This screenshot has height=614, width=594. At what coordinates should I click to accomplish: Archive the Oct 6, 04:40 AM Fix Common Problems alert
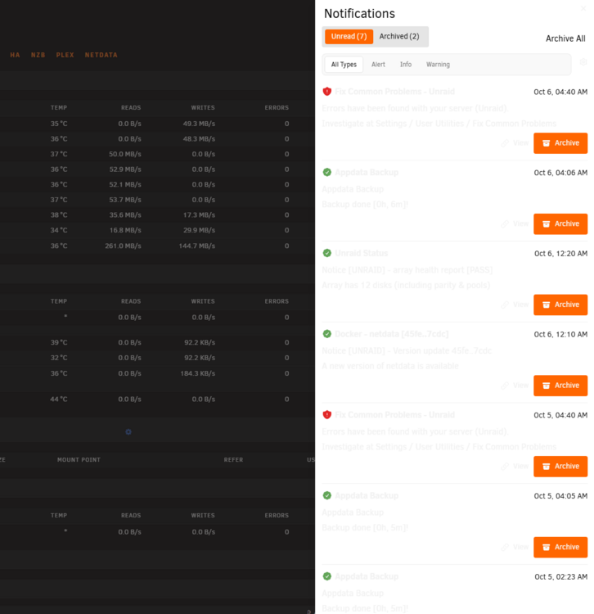560,143
